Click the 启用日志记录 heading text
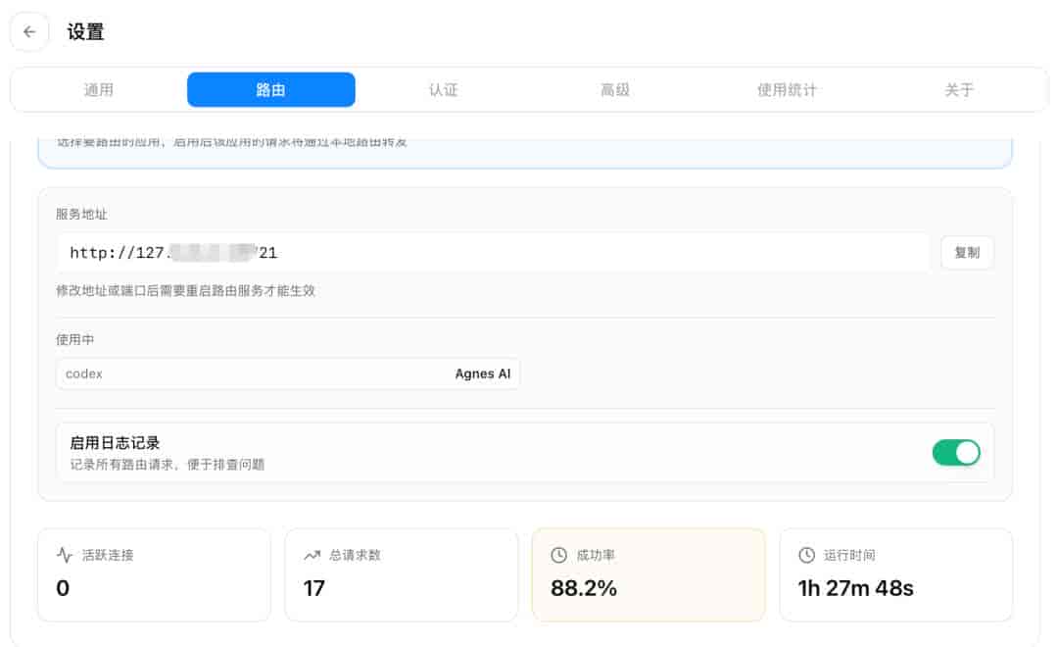The image size is (1058, 647). tap(115, 443)
